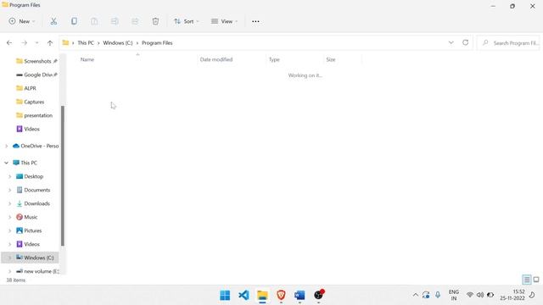Expand the Music tree node
Screen dimensions: 543x305
(x=9, y=217)
